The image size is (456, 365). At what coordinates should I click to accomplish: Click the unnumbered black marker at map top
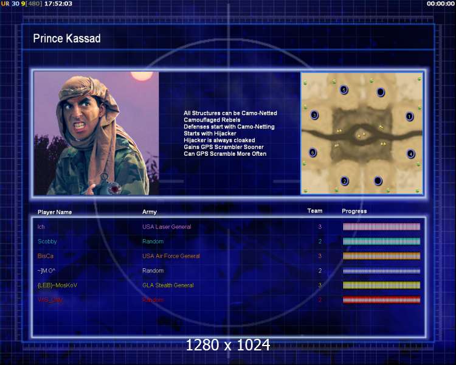point(381,92)
